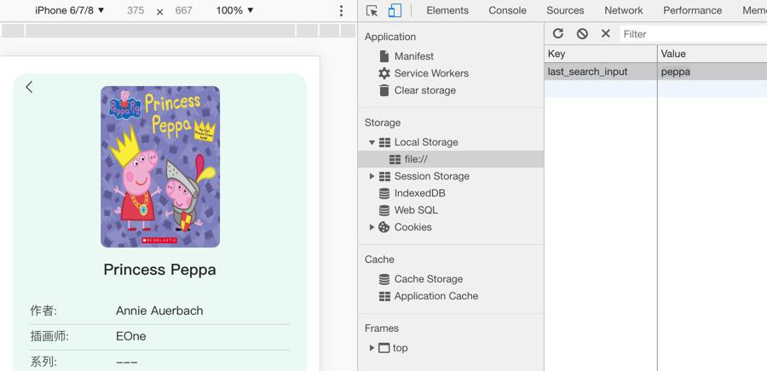Click the Session Storage grid icon
The width and height of the screenshot is (767, 371).
[385, 176]
